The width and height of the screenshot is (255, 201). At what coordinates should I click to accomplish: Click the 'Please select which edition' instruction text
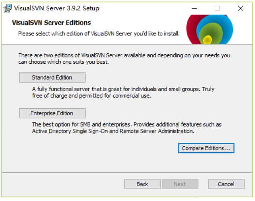(x=99, y=34)
